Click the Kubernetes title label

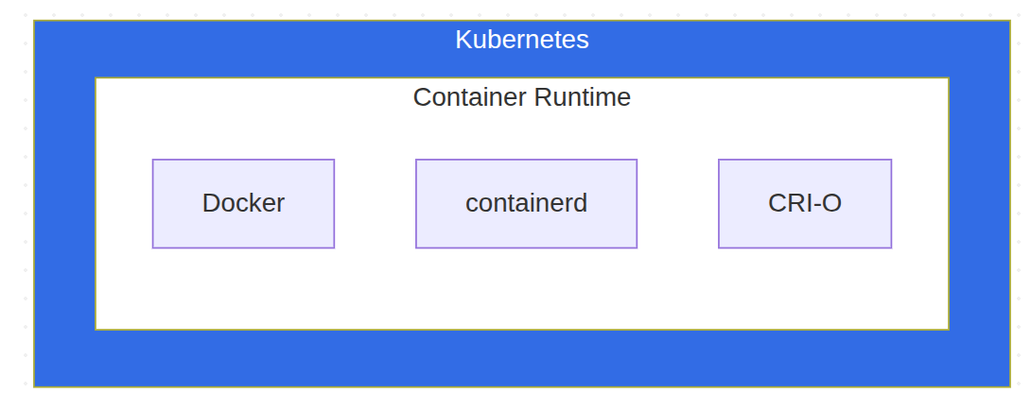[521, 40]
